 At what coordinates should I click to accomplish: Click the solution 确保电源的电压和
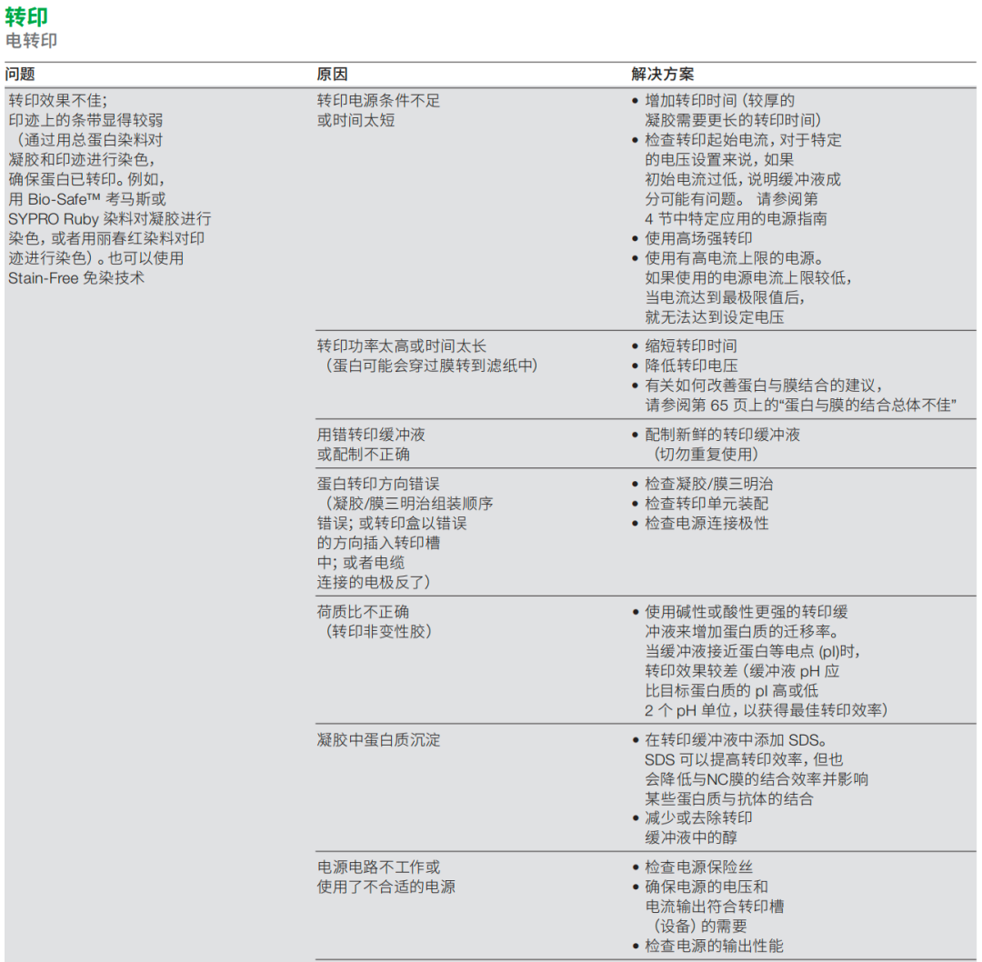click(x=706, y=887)
